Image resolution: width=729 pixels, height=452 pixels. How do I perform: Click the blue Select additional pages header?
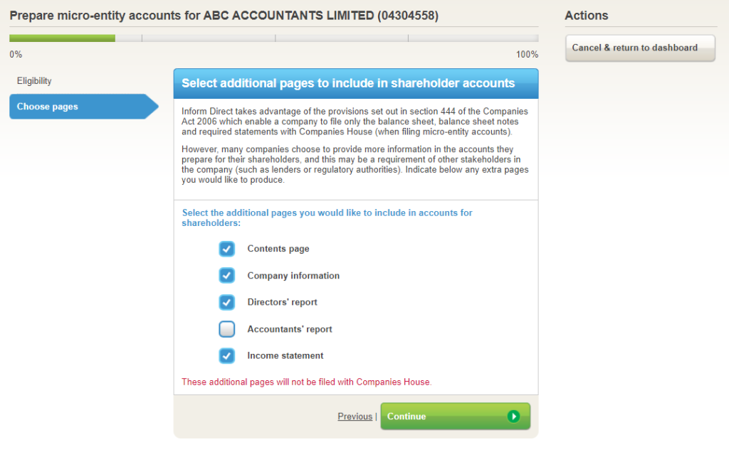click(x=348, y=83)
